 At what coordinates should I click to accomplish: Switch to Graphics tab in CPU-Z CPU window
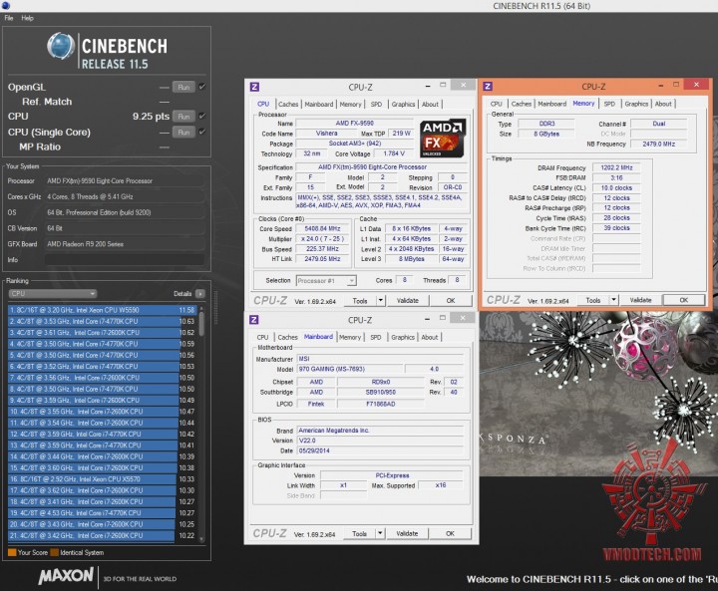pos(403,104)
